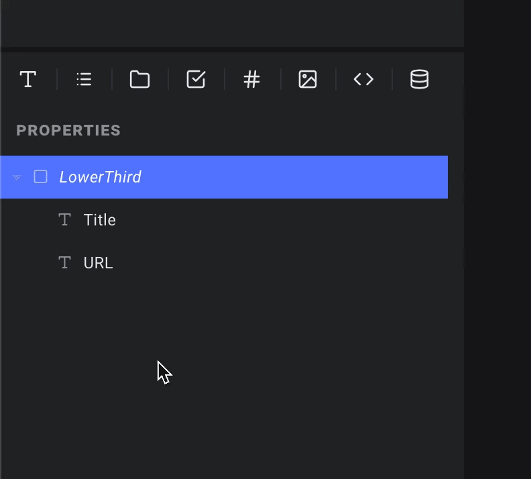The height and width of the screenshot is (479, 531).
Task: Add a number property with the hash icon
Action: pyautogui.click(x=251, y=80)
